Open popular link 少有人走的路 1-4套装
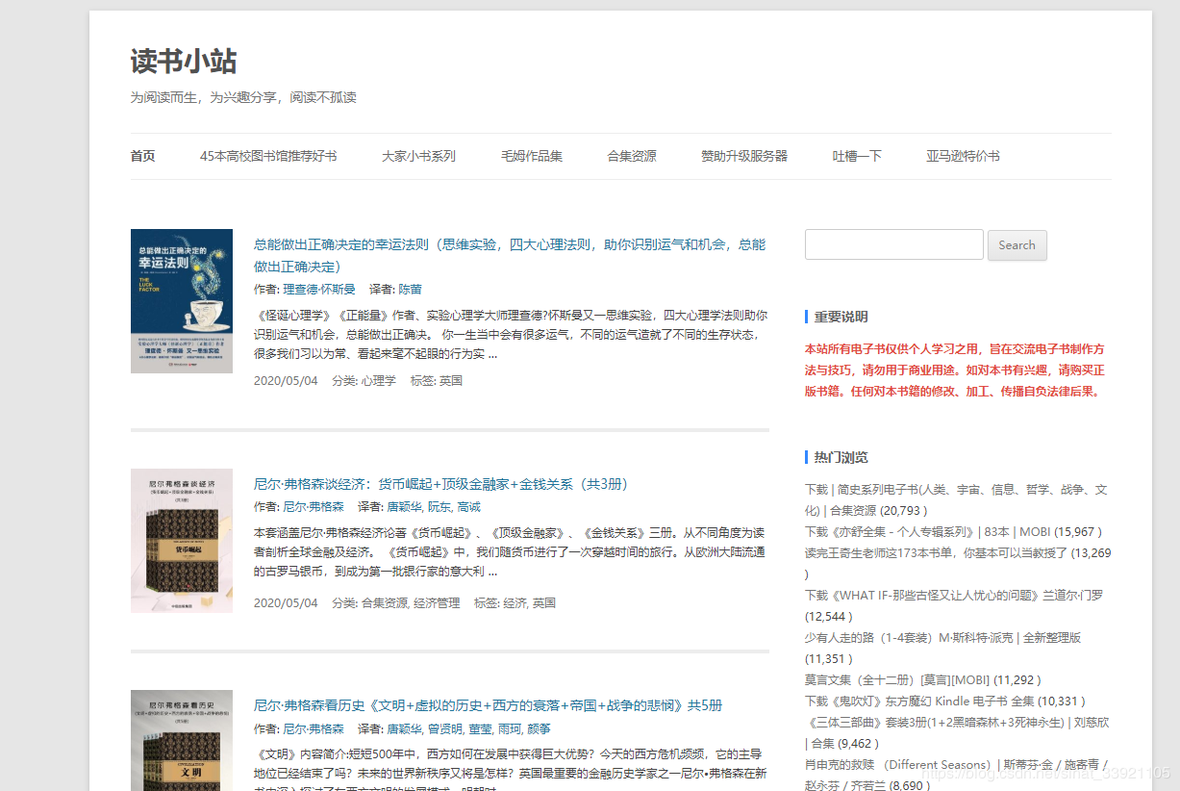 tap(942, 637)
